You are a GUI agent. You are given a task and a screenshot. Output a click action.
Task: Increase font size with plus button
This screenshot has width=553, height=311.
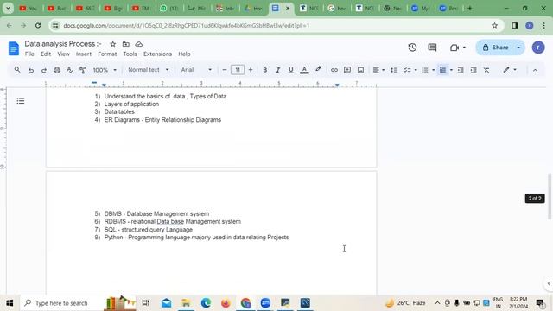[x=251, y=70]
